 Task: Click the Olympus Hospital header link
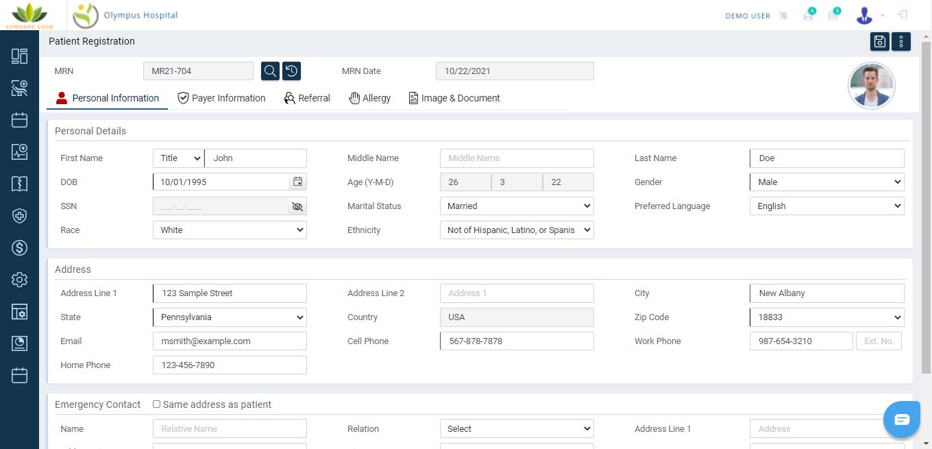point(140,15)
